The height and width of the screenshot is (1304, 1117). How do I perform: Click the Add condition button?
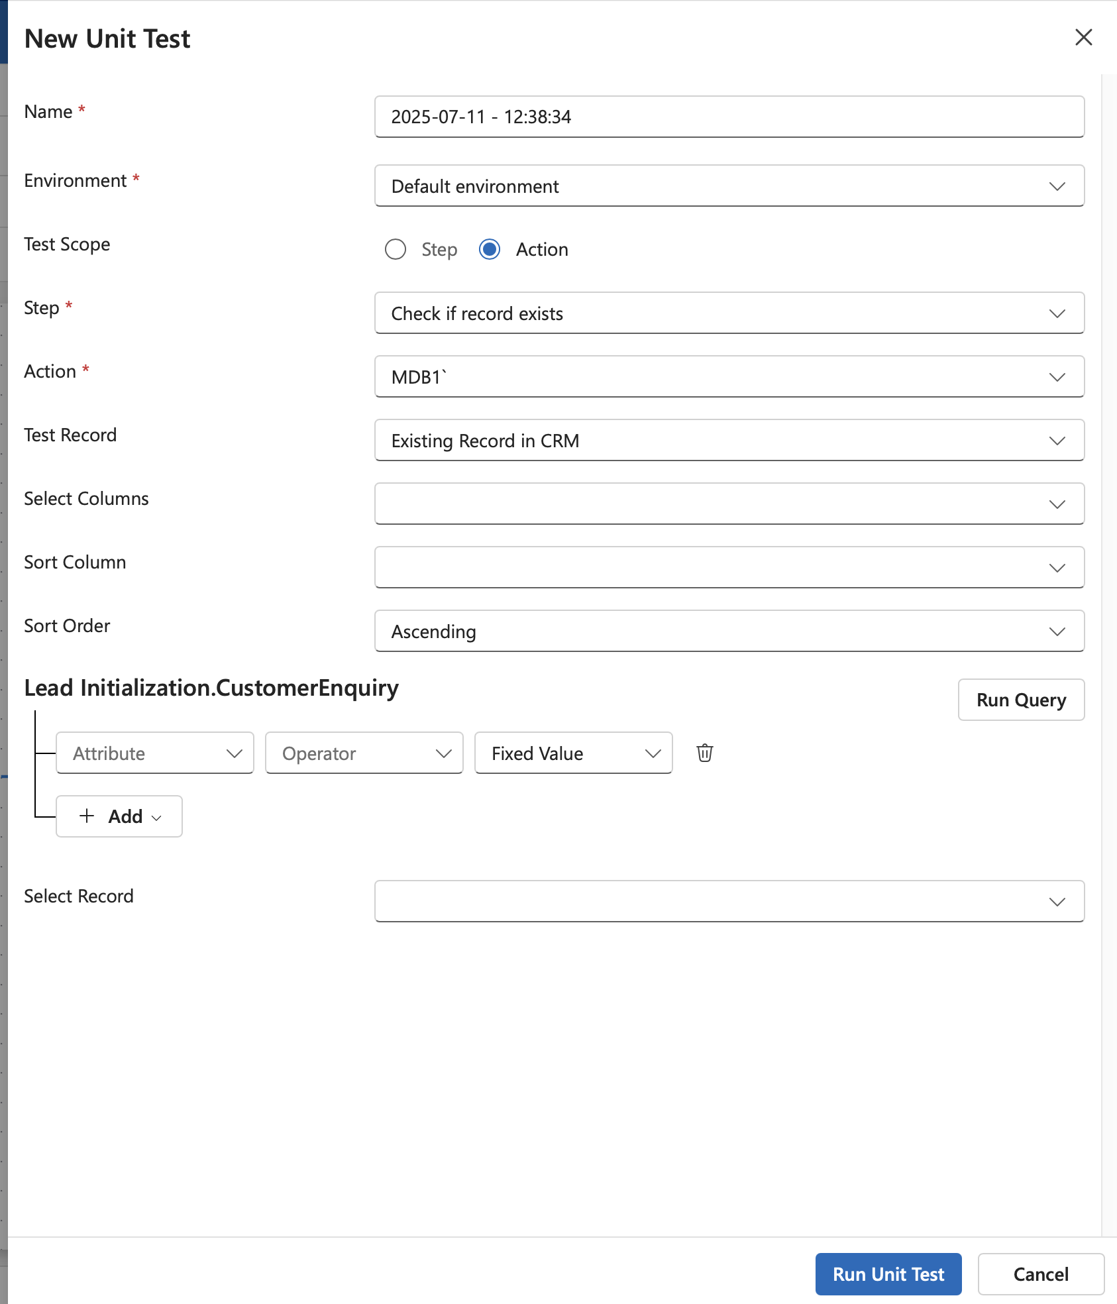119,816
